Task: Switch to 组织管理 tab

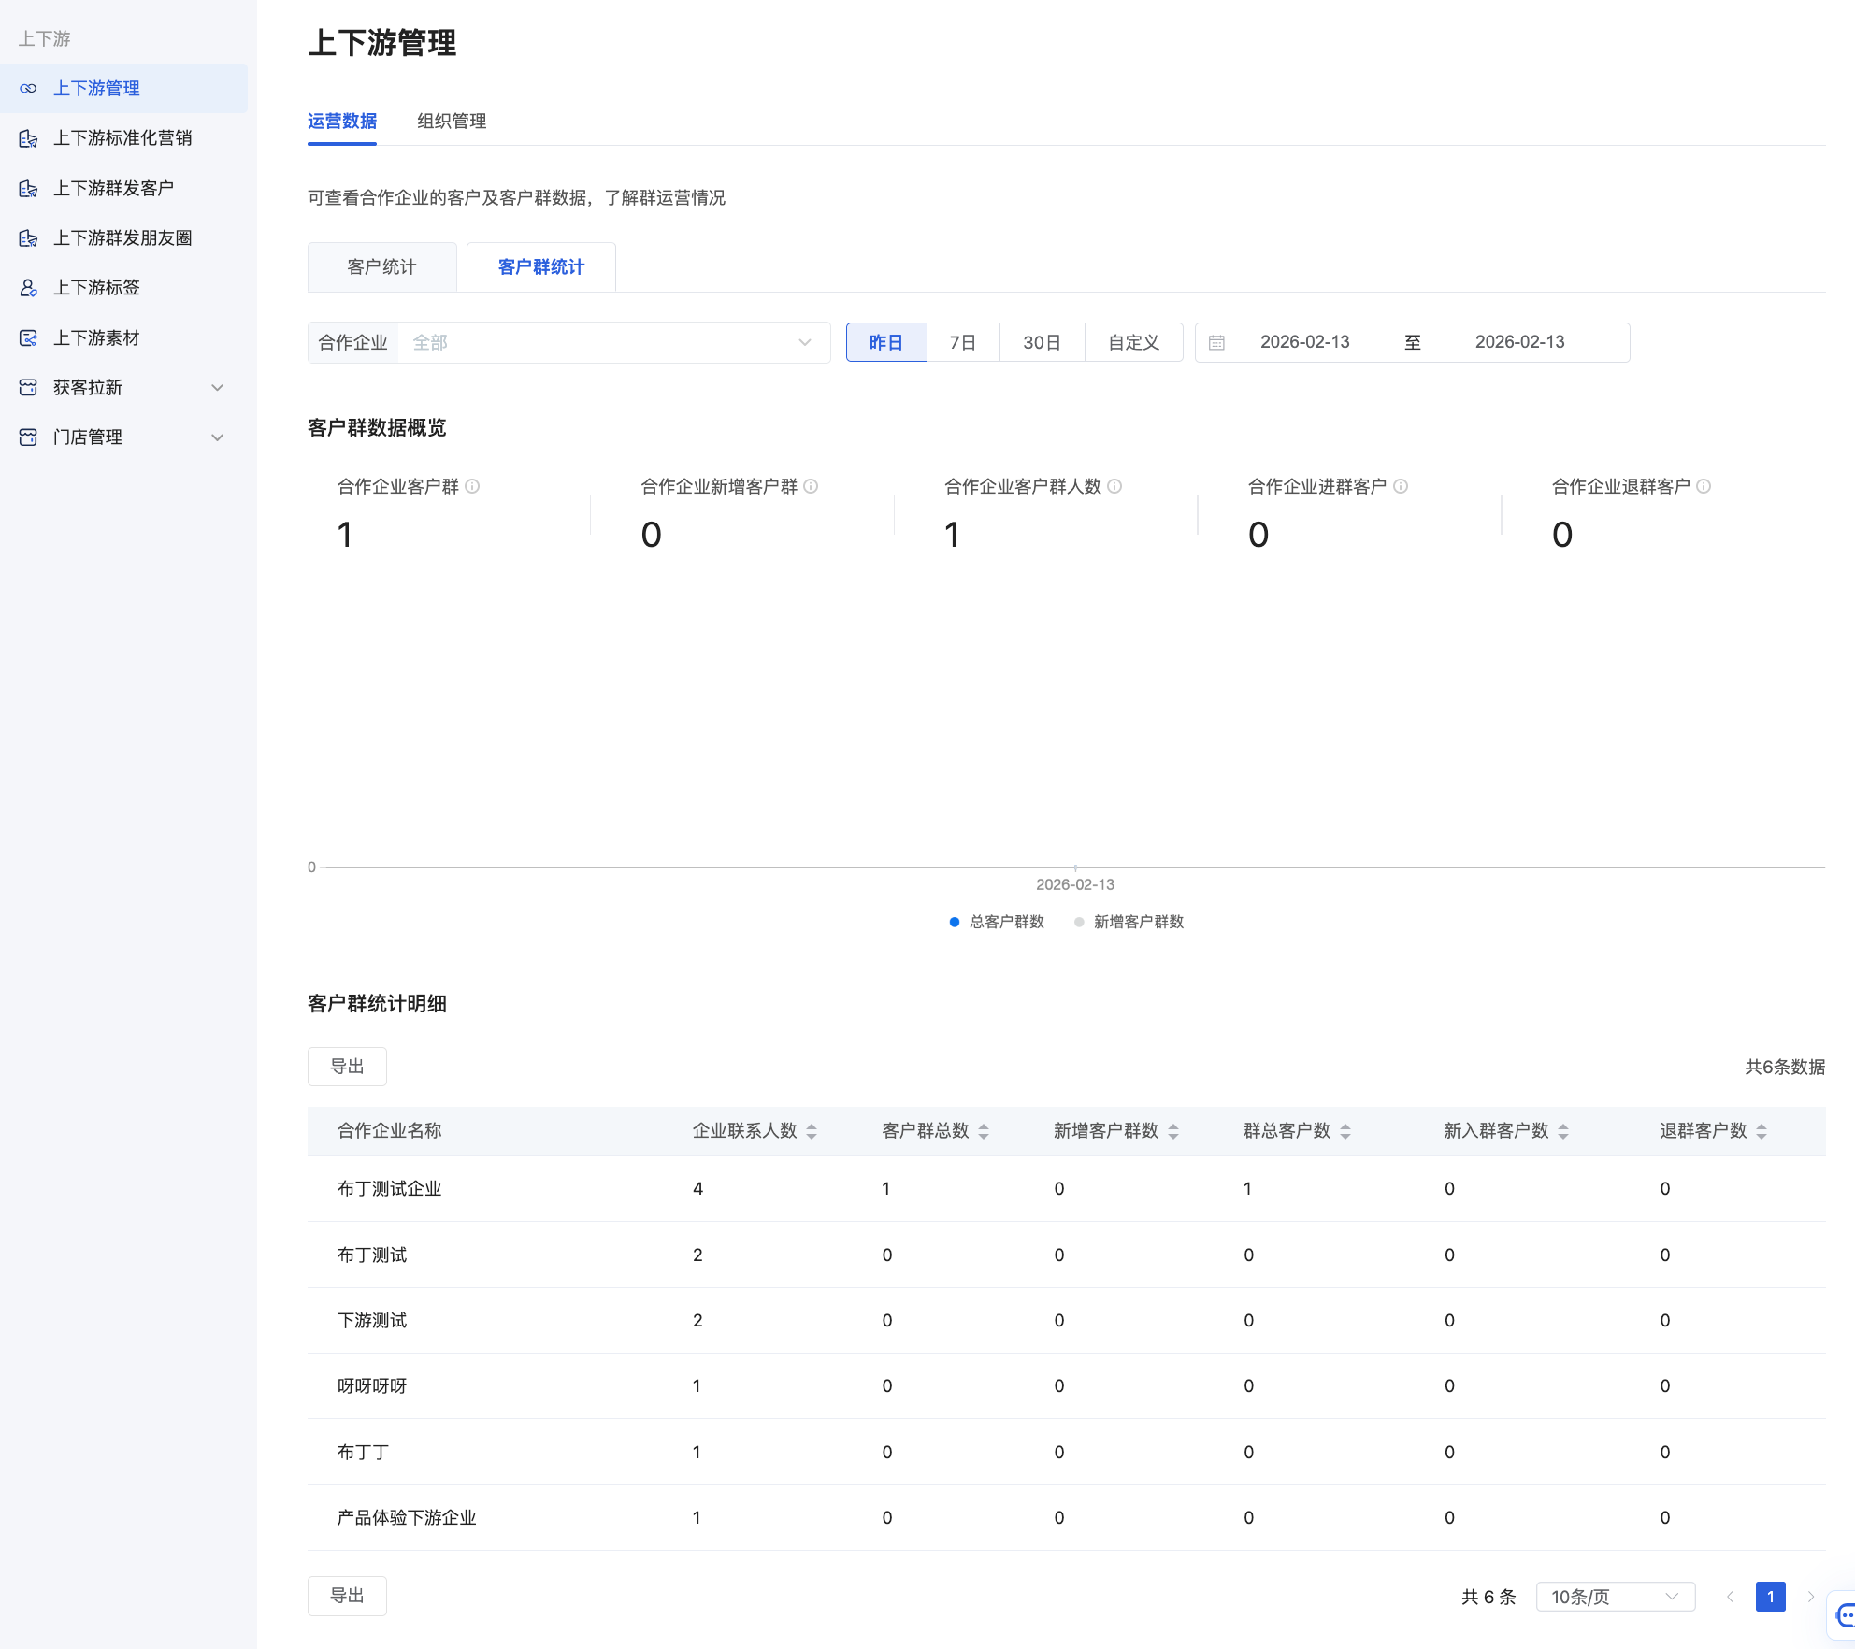Action: click(452, 122)
